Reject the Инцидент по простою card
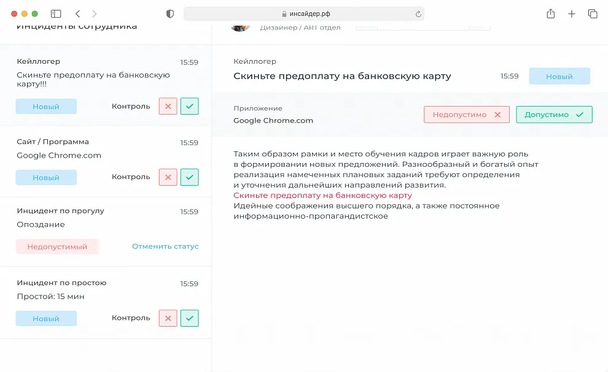The image size is (608, 372). pyautogui.click(x=167, y=318)
